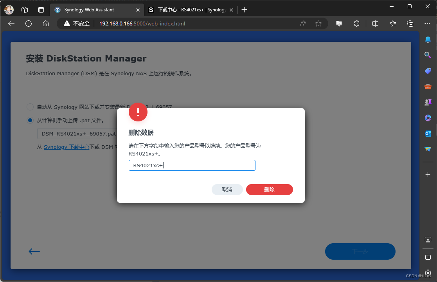Open the workspaces icon
437x282 pixels.
25,10
